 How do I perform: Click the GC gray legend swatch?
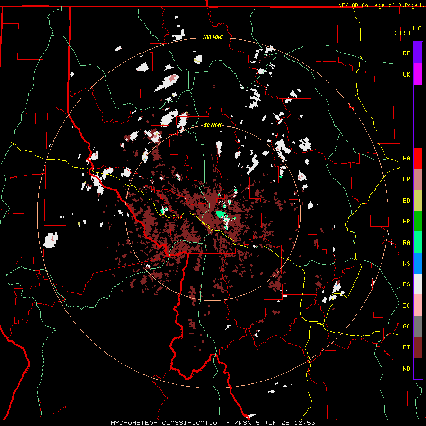[x=418, y=326]
